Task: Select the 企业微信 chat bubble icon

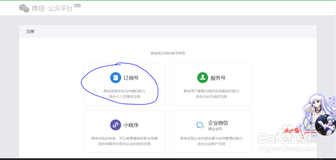Action: [200, 125]
